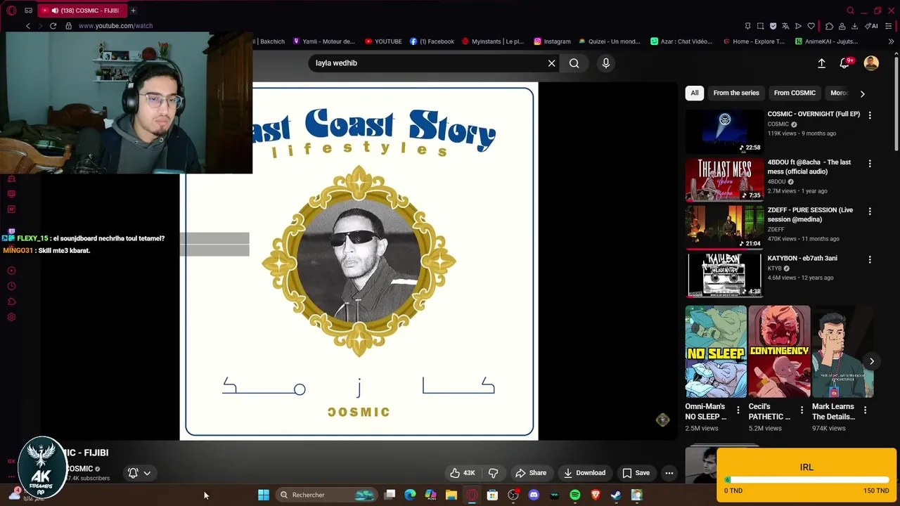Open options for KATYBON eb7ath 3ani

coord(870,259)
